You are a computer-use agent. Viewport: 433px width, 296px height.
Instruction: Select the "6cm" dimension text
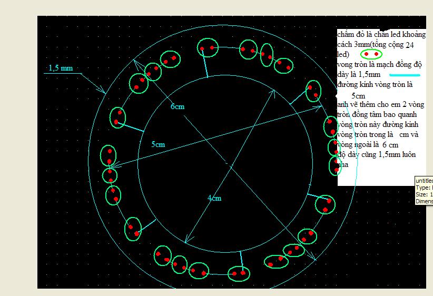coord(178,106)
